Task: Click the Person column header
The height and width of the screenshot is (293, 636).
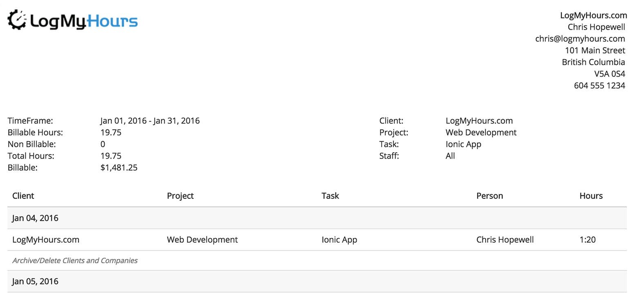Action: (x=489, y=196)
